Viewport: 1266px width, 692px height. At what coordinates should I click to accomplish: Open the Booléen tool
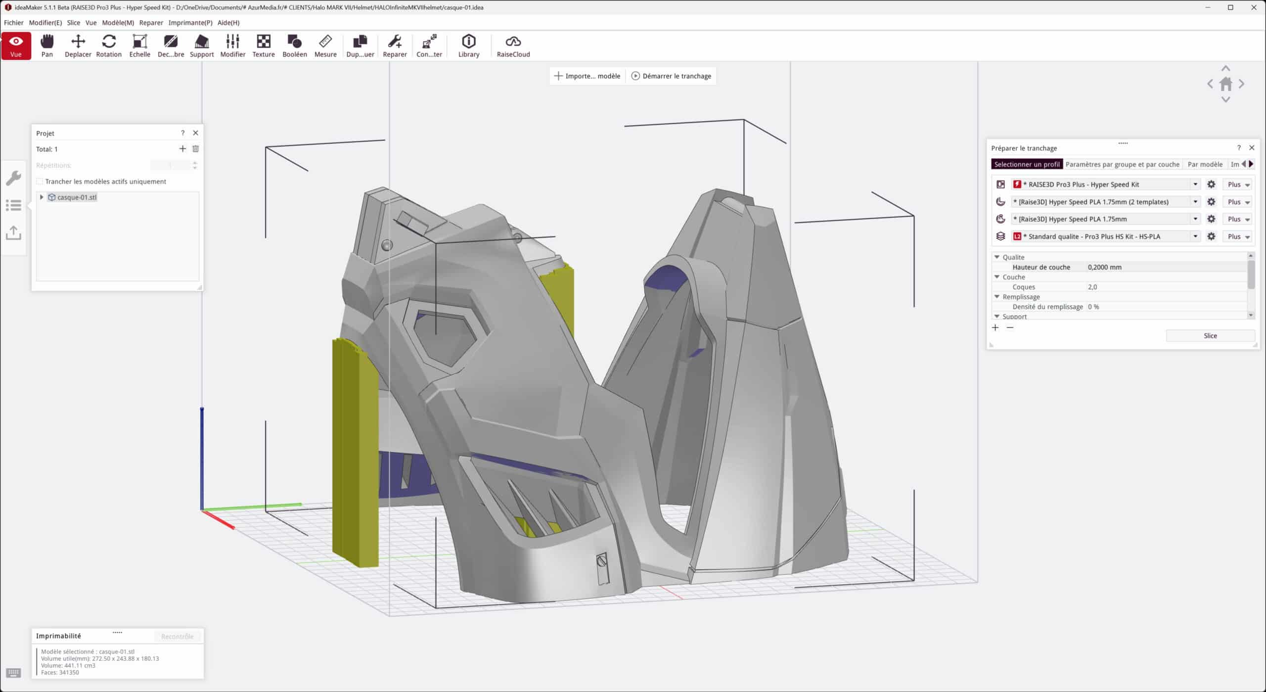295,46
